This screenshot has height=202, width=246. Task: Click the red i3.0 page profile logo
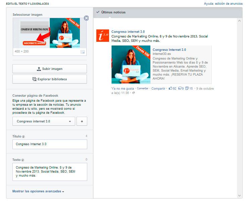[x=103, y=35]
